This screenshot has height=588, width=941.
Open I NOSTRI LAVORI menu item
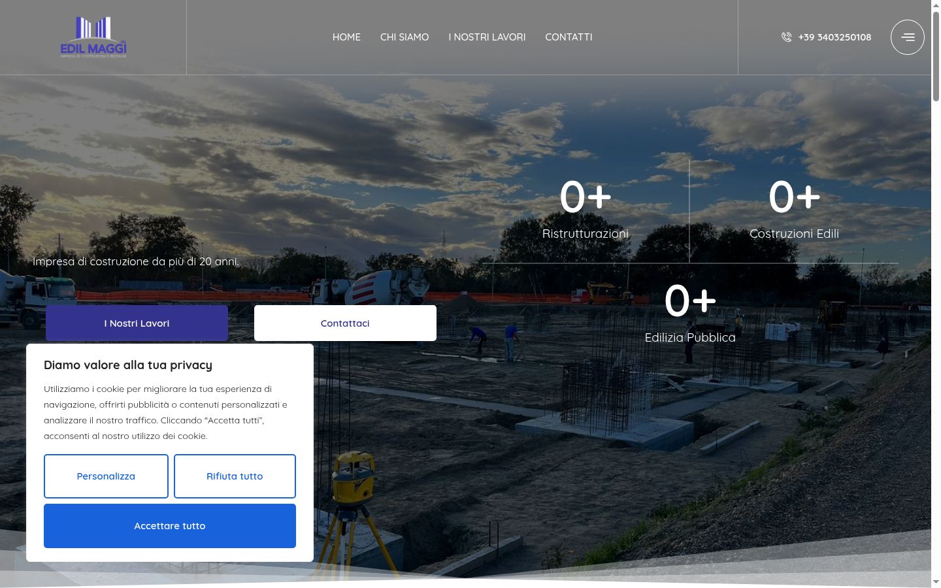pyautogui.click(x=487, y=37)
